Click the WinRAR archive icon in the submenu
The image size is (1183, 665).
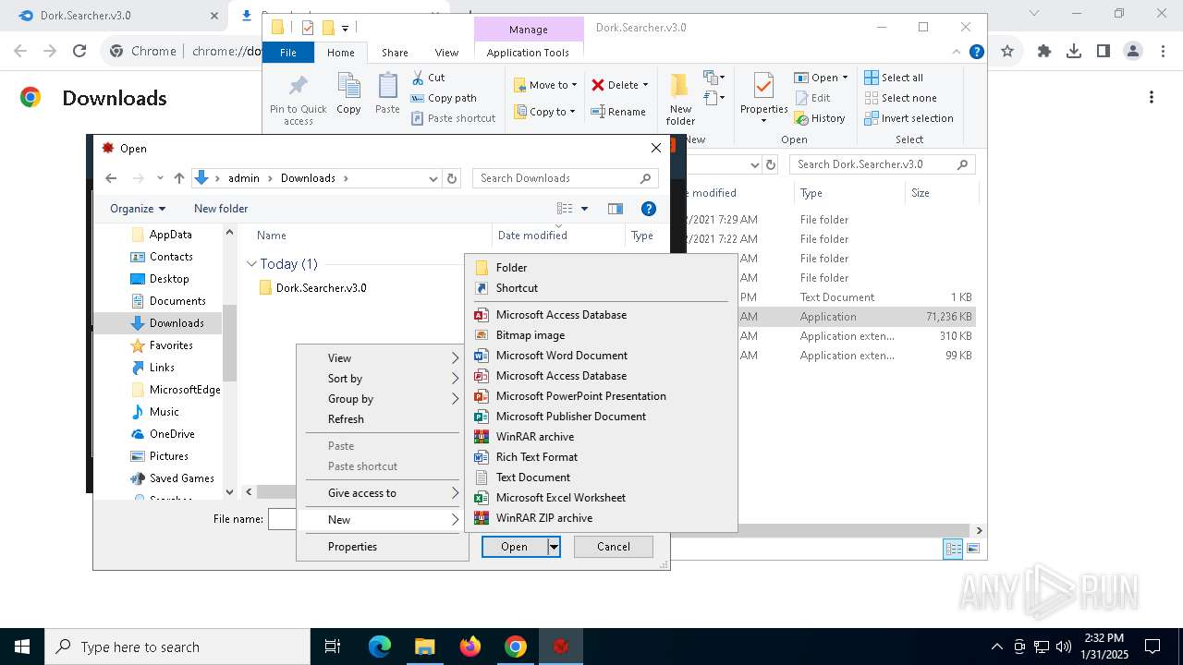pyautogui.click(x=481, y=437)
